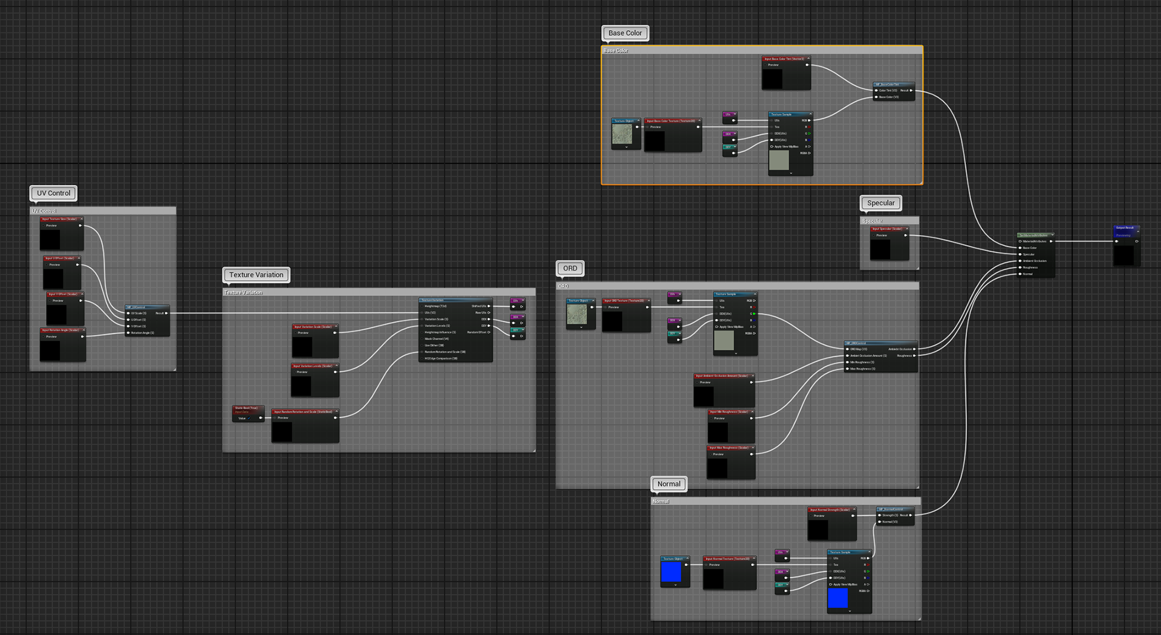The width and height of the screenshot is (1161, 635).
Task: Select Texture Object thumbnail in Base Color group
Action: 622,134
